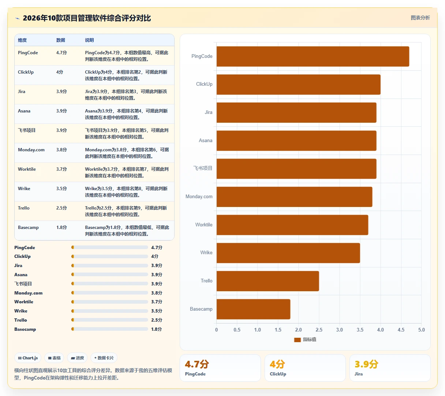The width and height of the screenshot is (445, 396).
Task: Click the Jira bar in the chart
Action: (296, 112)
